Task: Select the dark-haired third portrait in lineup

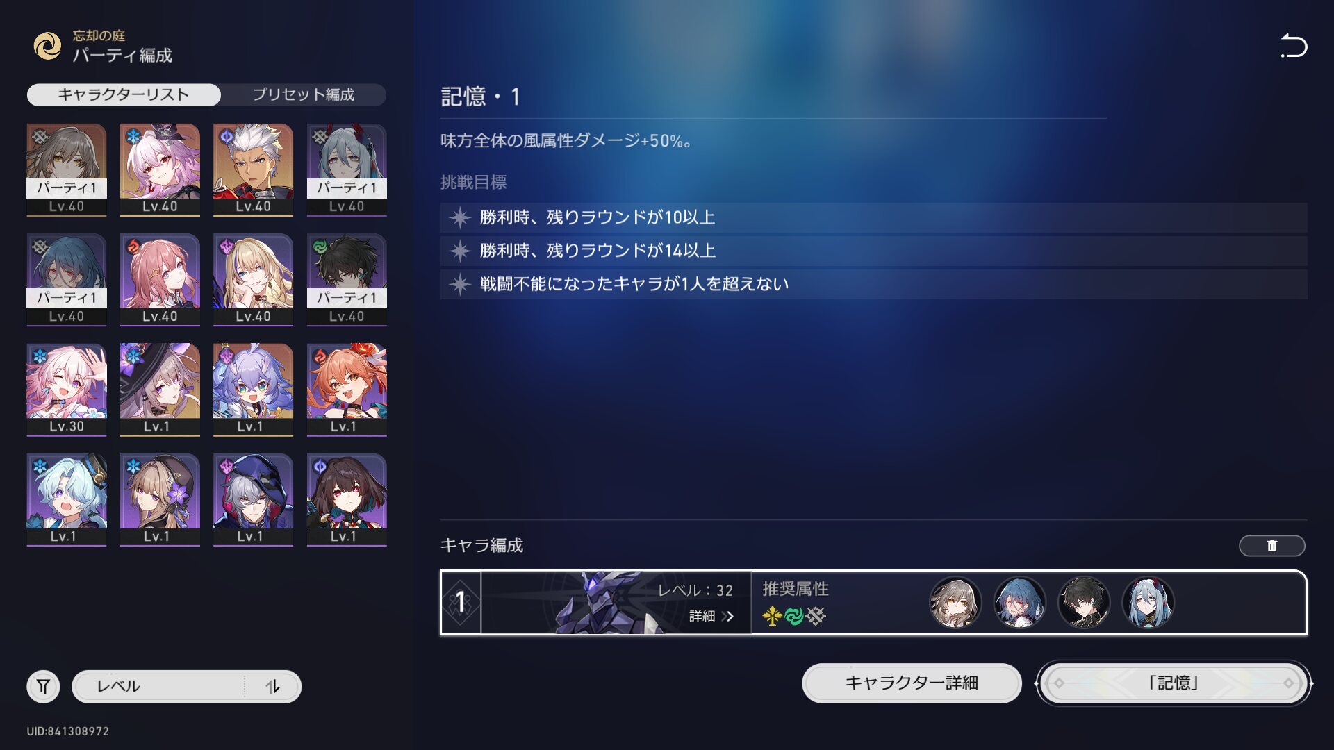Action: (1084, 602)
